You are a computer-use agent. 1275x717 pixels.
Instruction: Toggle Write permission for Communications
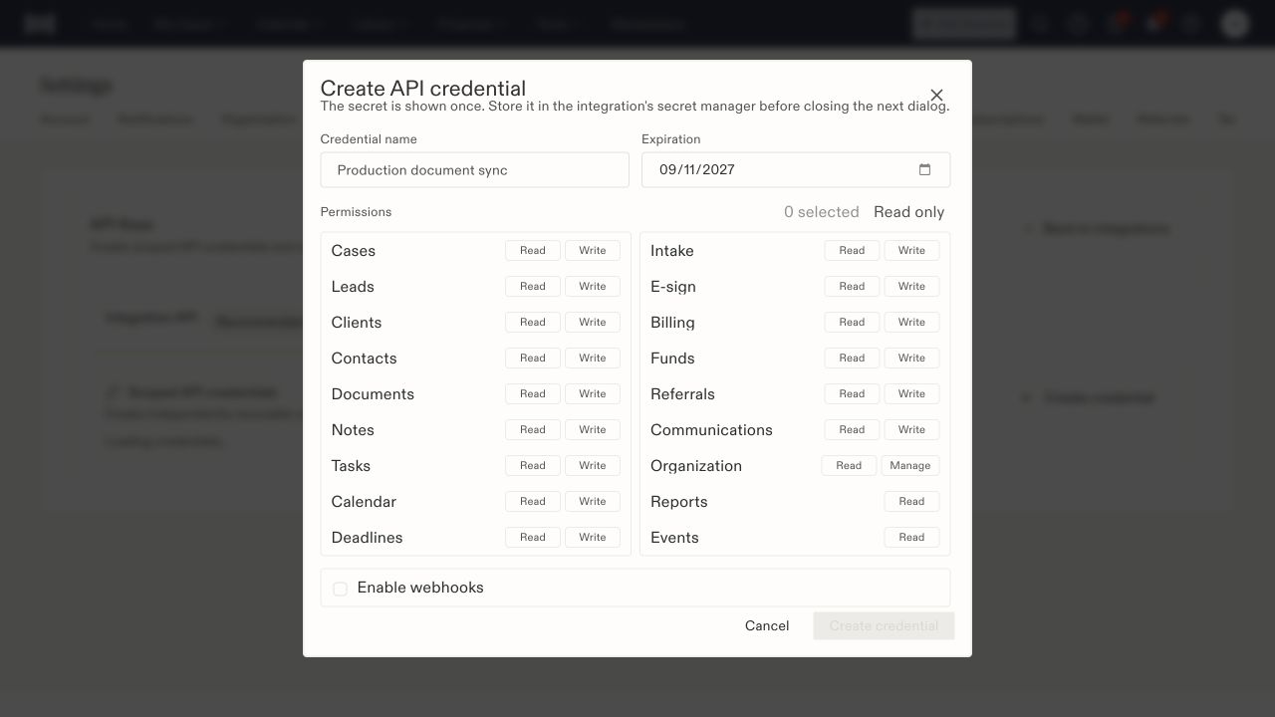[911, 430]
